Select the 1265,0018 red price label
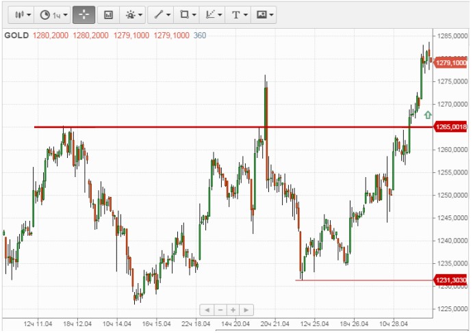 tap(450, 127)
